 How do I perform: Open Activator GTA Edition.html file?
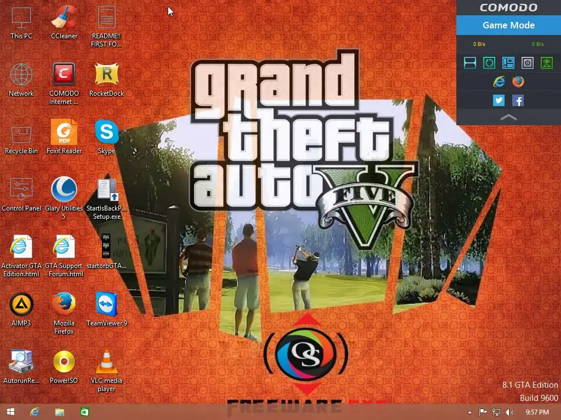(x=21, y=256)
